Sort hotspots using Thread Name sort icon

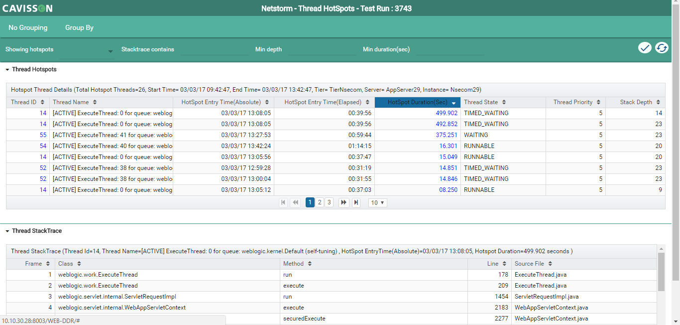click(x=95, y=102)
